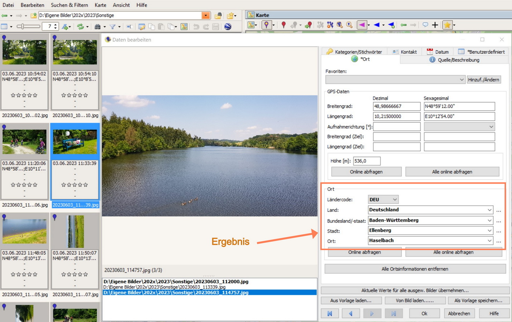Click Als Vorlage speichern button
The width and height of the screenshot is (512, 322).
[x=478, y=301]
